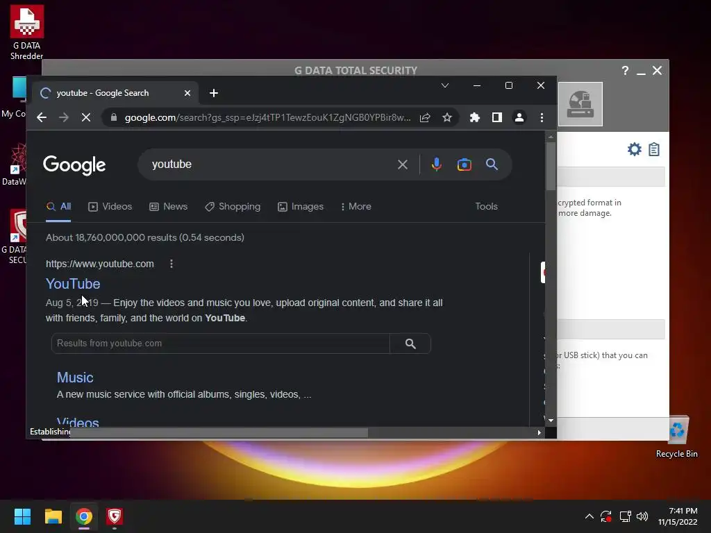The width and height of the screenshot is (711, 533).
Task: Click the Results from youtube.com search field
Action: click(221, 344)
